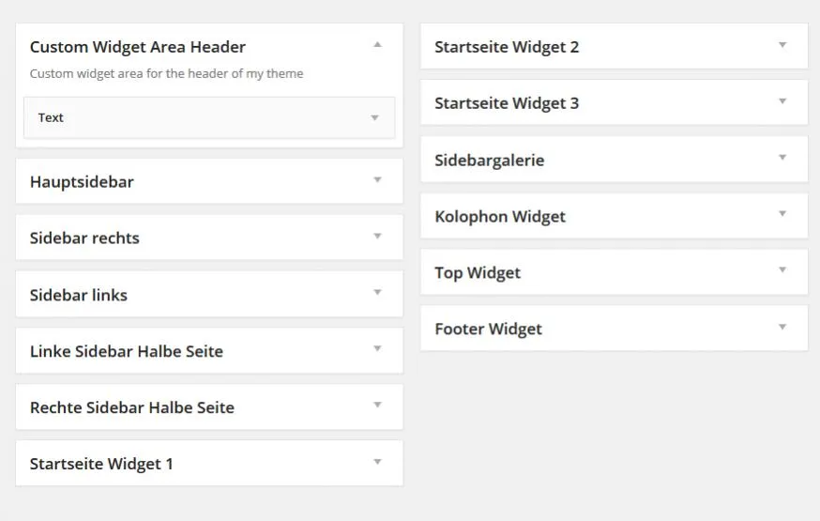
Task: Click the Sidebargalerie heading
Action: [490, 161]
